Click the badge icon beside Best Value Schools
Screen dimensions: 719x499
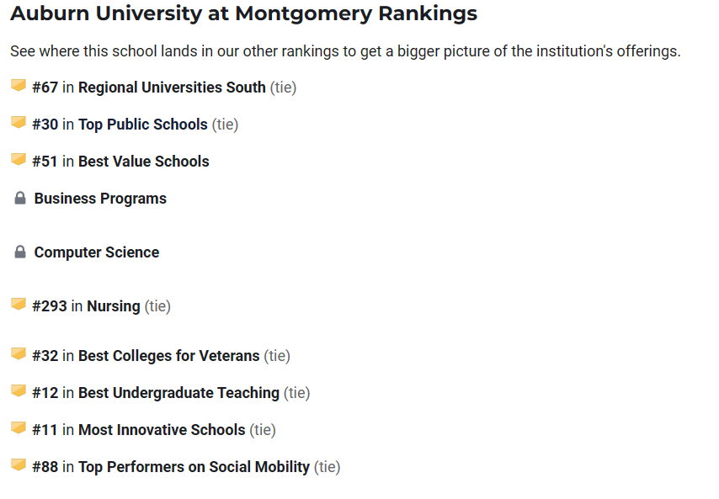[19, 160]
